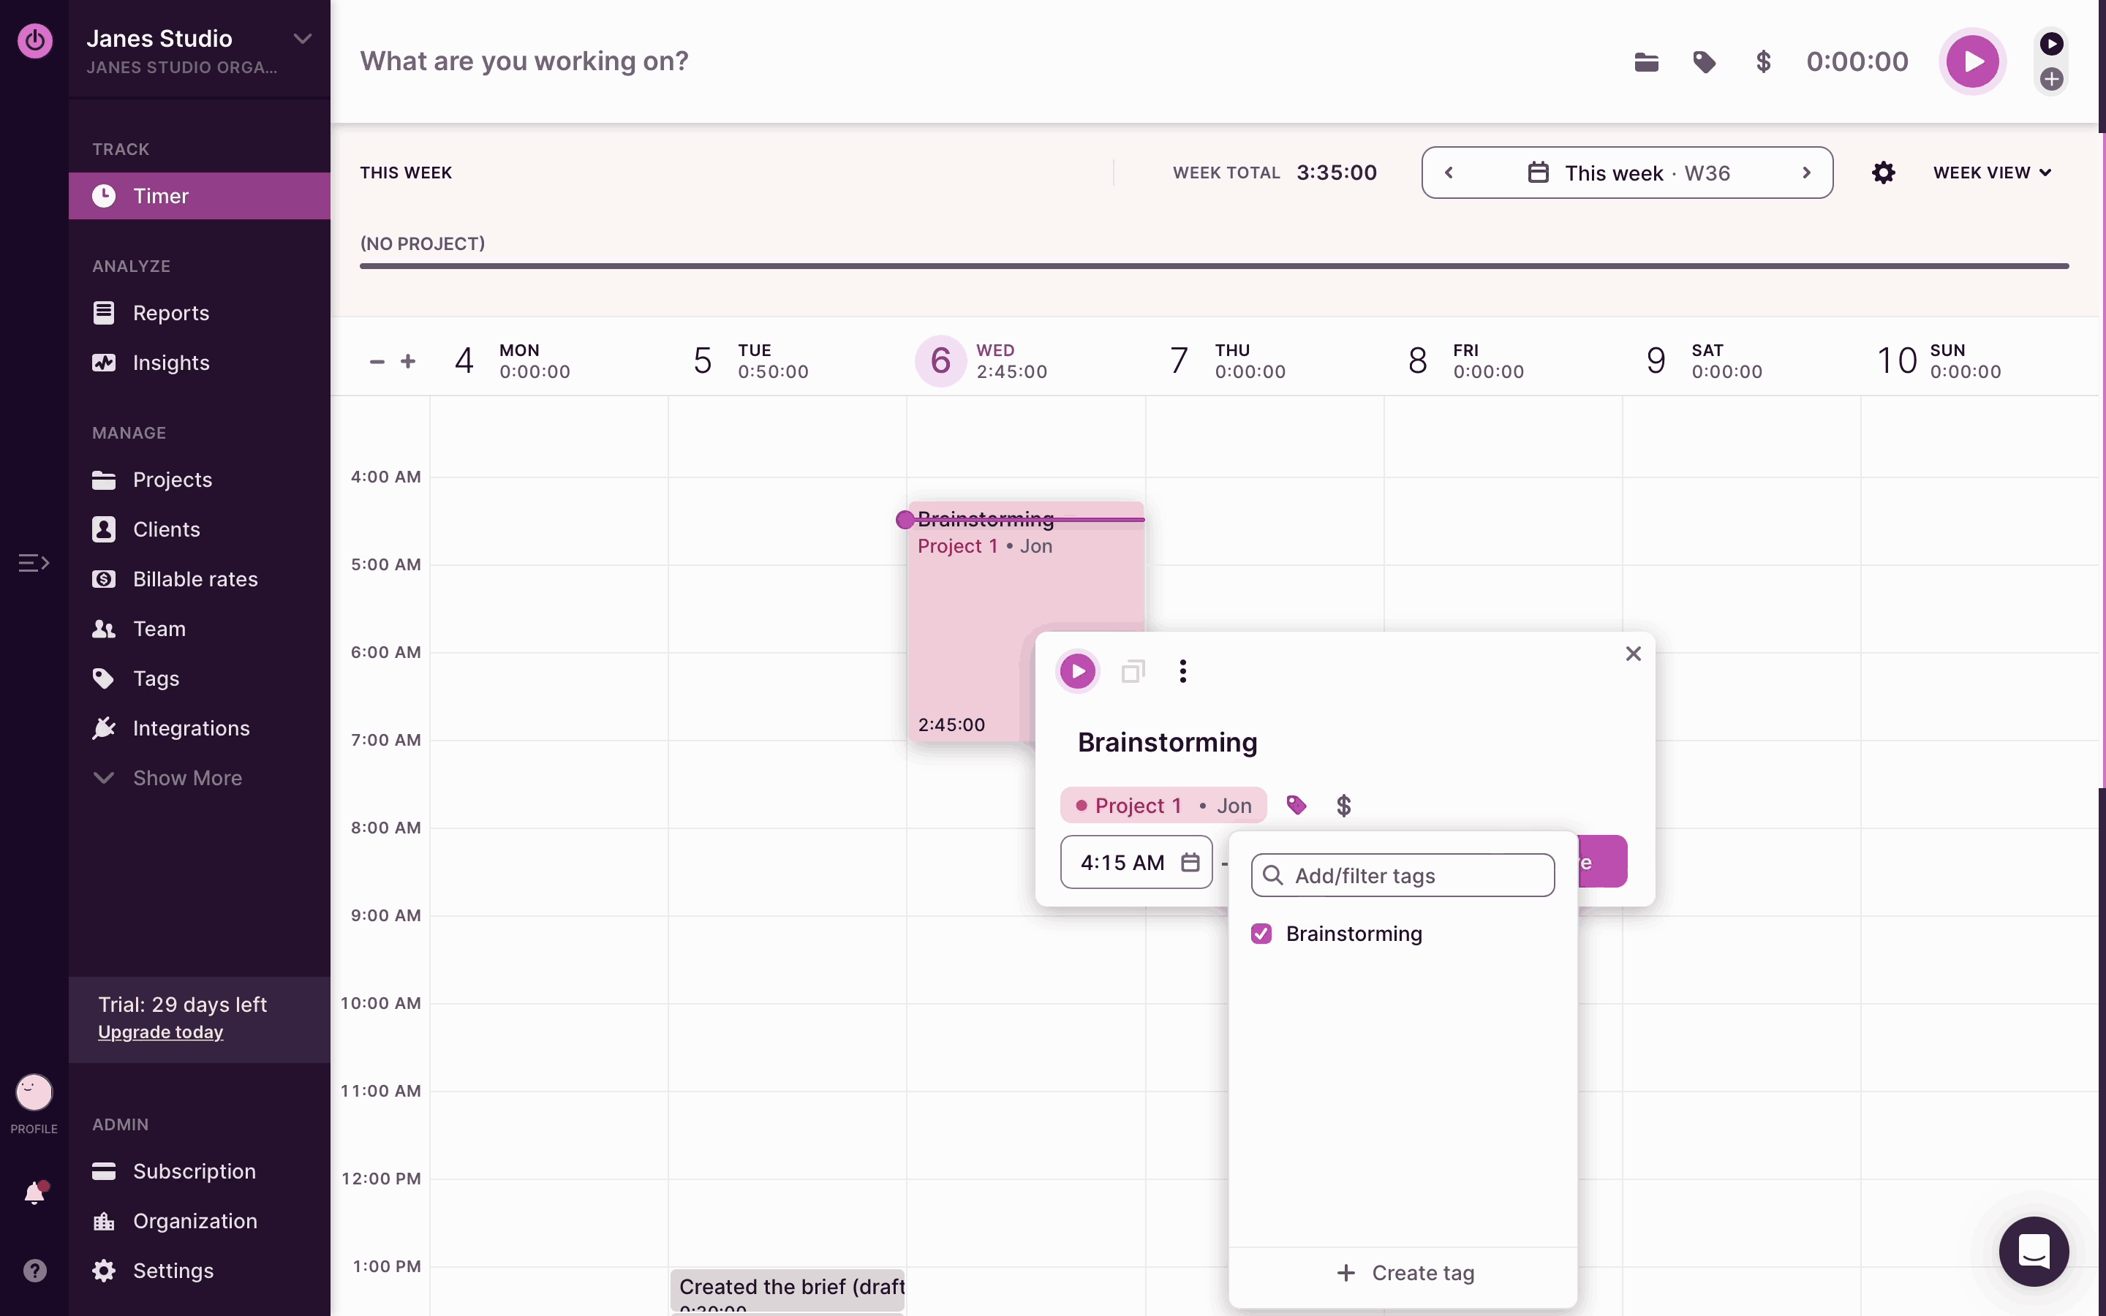Click the billable dollar icon in the top timer bar

point(1763,62)
